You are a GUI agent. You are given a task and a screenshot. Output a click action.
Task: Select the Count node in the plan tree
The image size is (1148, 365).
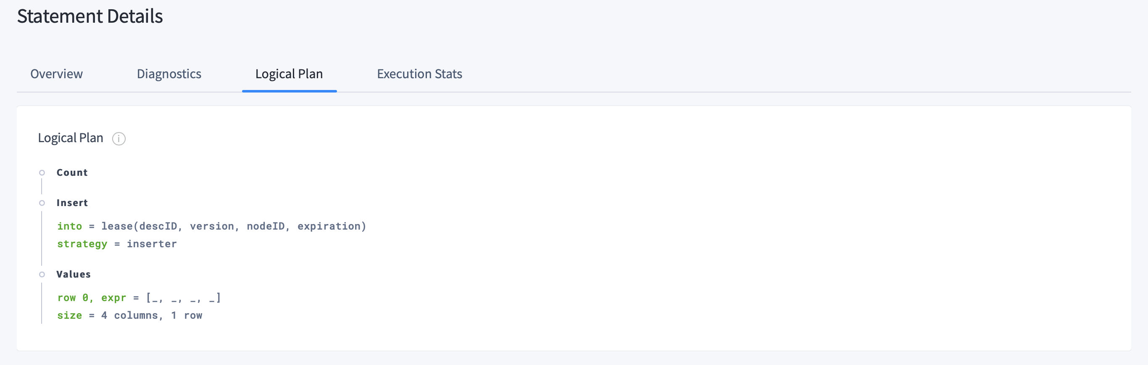[x=72, y=172]
